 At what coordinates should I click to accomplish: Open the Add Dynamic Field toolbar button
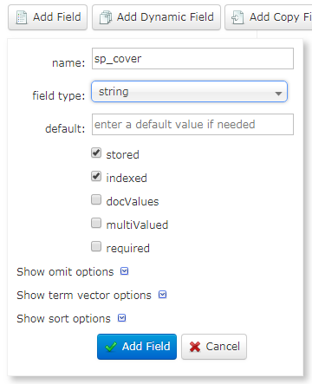tap(156, 17)
